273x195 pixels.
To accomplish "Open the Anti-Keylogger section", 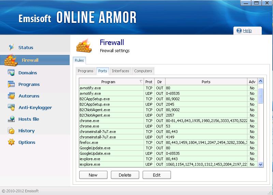I will [35, 107].
